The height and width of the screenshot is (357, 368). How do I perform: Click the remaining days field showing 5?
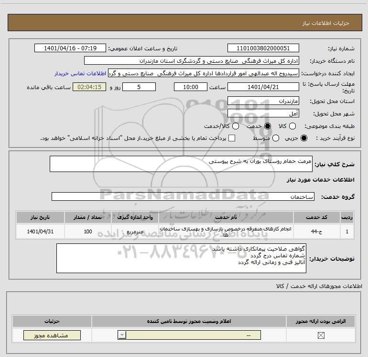[139, 87]
